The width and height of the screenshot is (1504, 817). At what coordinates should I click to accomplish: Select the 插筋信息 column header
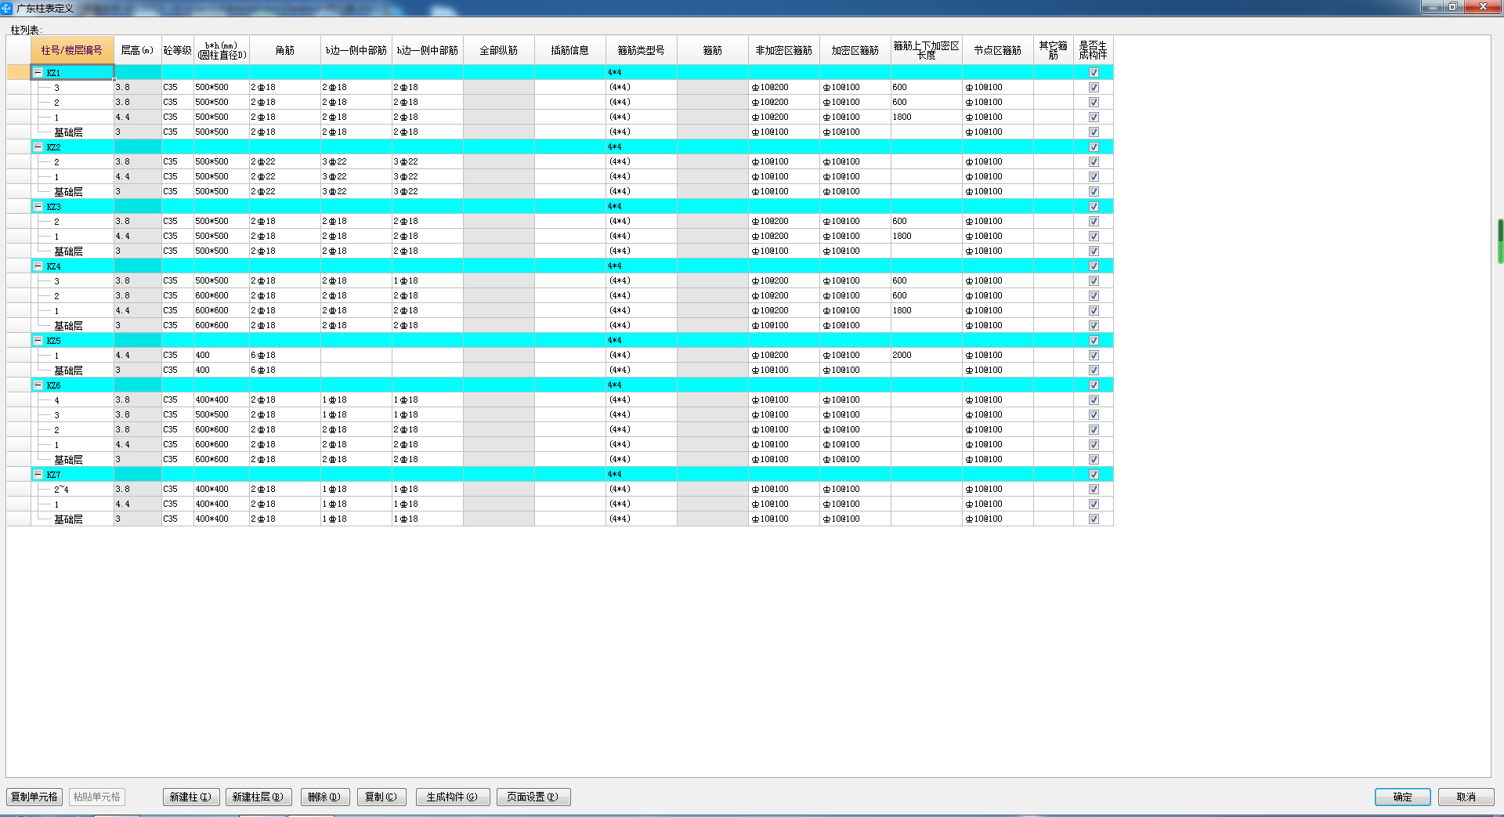point(570,50)
